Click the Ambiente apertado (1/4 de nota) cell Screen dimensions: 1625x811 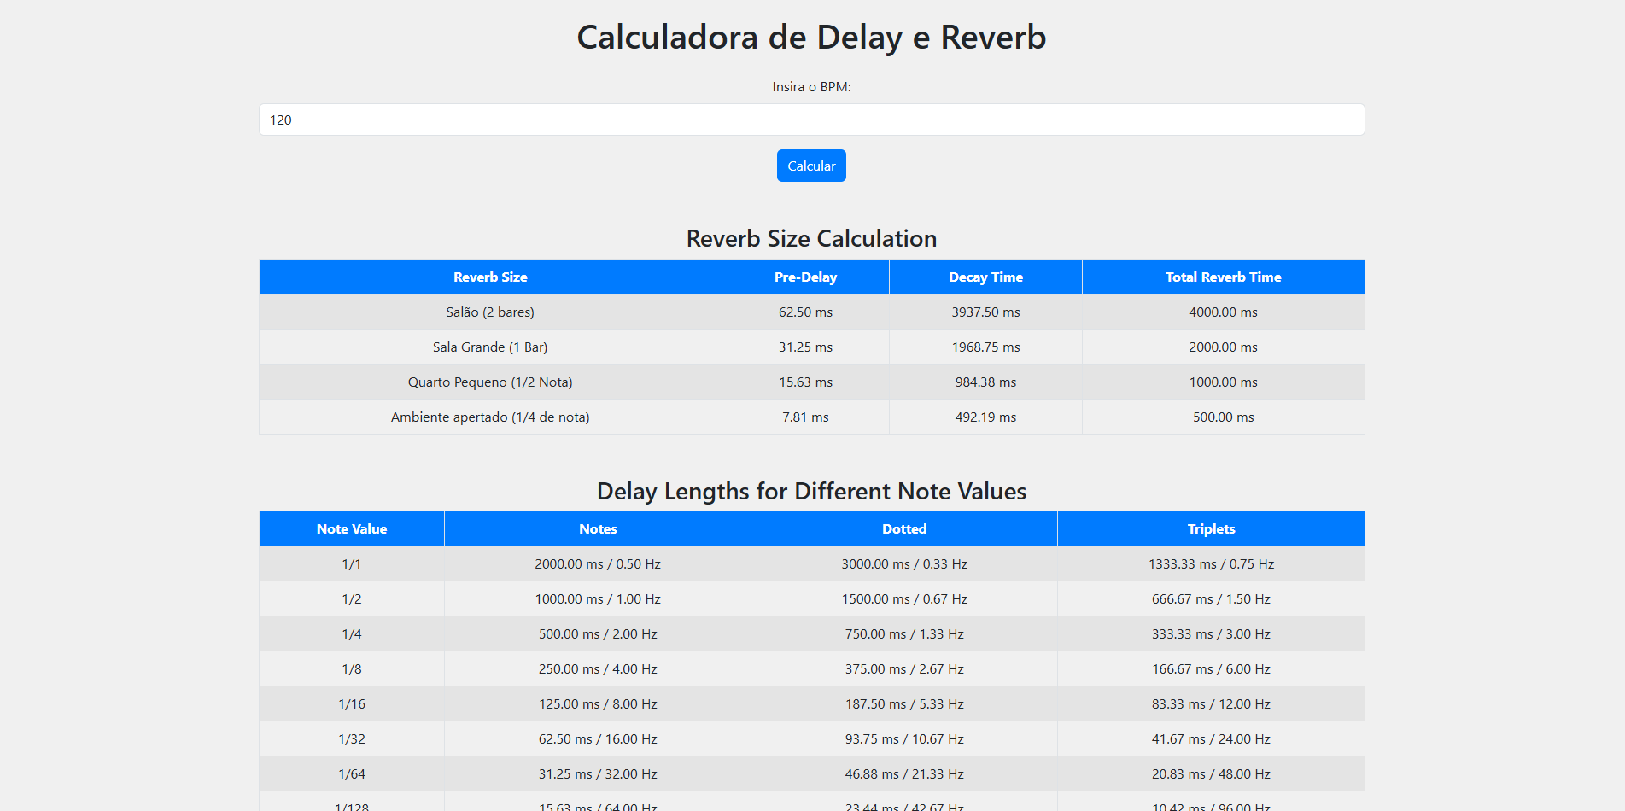click(490, 417)
